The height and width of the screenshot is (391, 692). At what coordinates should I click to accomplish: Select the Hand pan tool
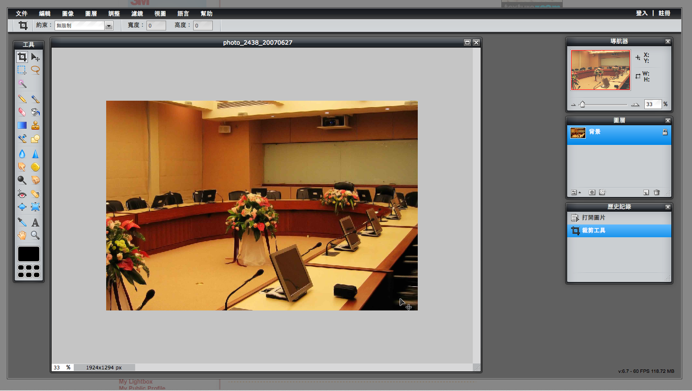[x=22, y=235]
